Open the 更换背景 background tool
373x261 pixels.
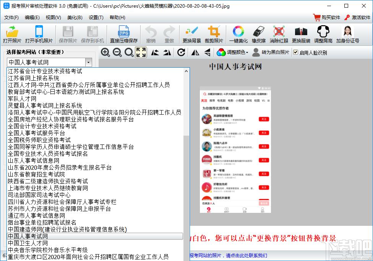(192, 34)
